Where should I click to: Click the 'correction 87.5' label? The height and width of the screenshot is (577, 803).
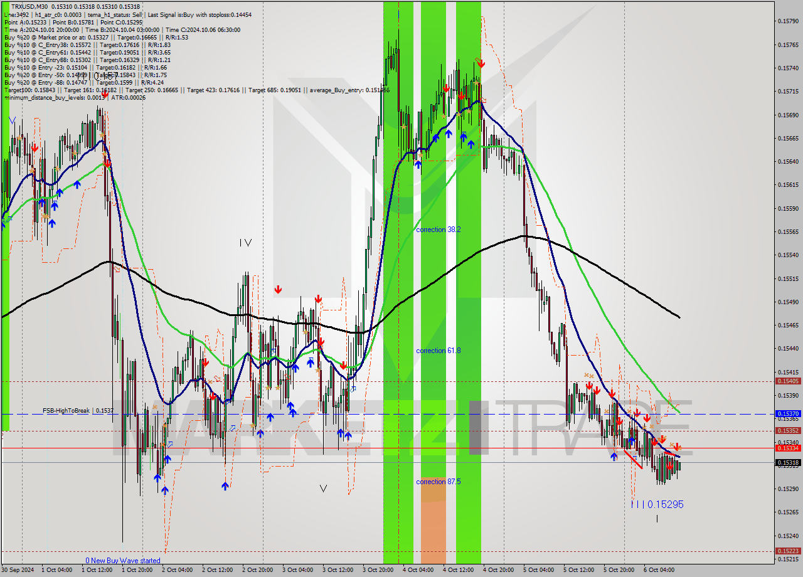tap(439, 482)
